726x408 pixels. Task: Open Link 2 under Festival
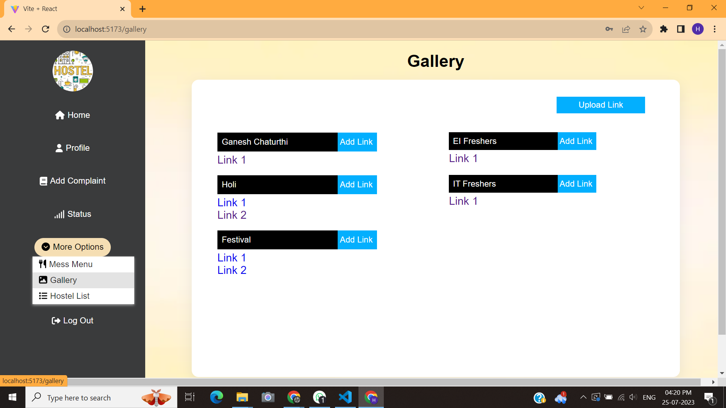(x=232, y=270)
